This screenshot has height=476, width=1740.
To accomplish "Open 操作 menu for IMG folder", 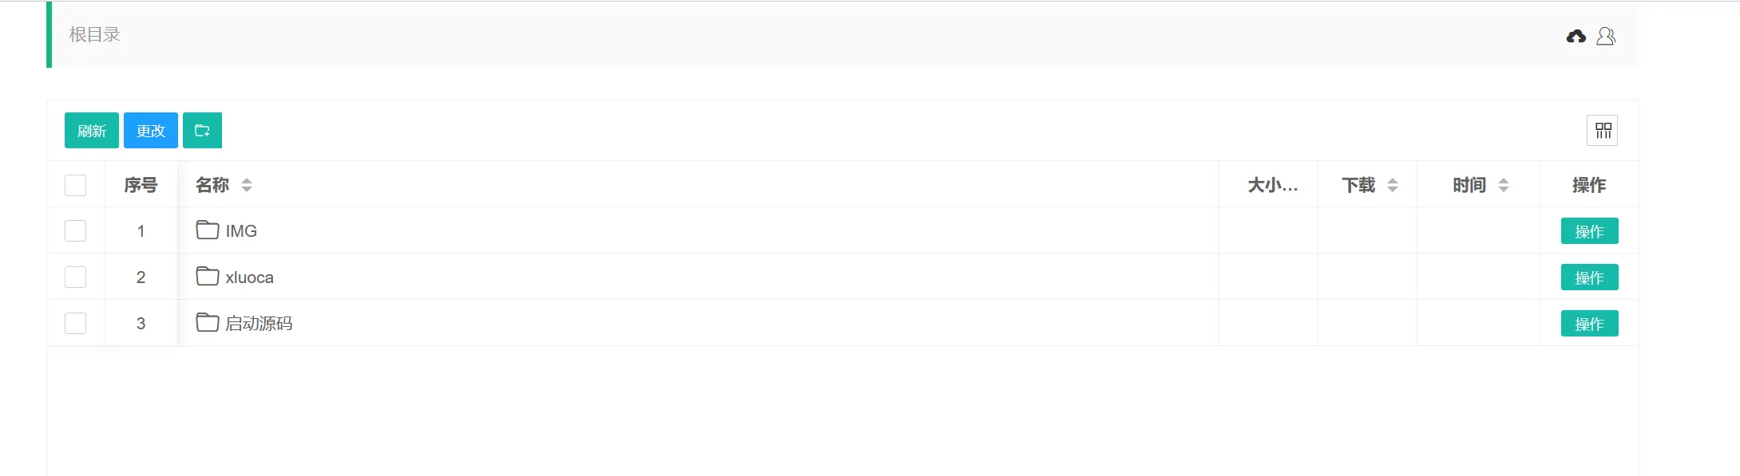I will (x=1589, y=231).
